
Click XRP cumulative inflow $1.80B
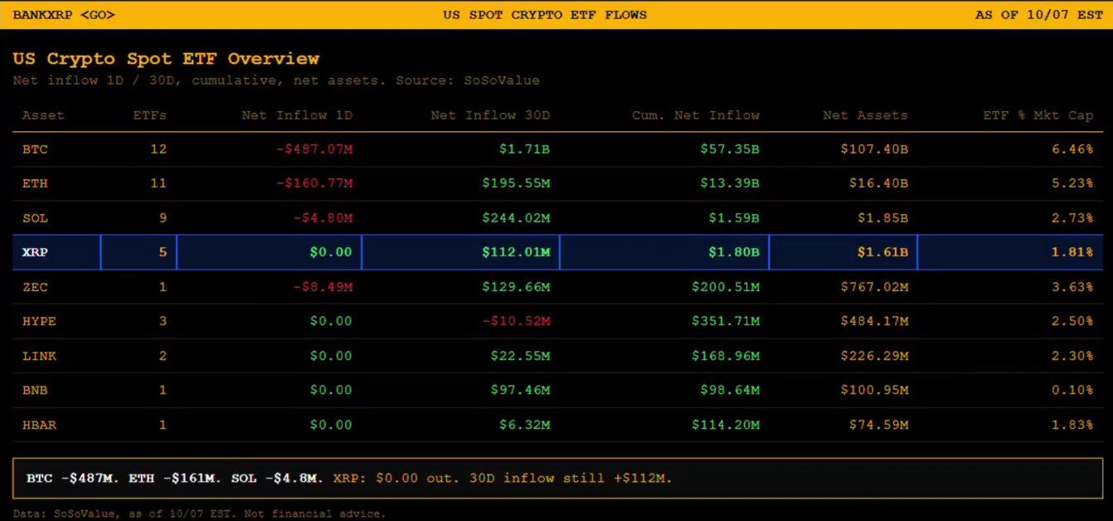[x=733, y=252]
